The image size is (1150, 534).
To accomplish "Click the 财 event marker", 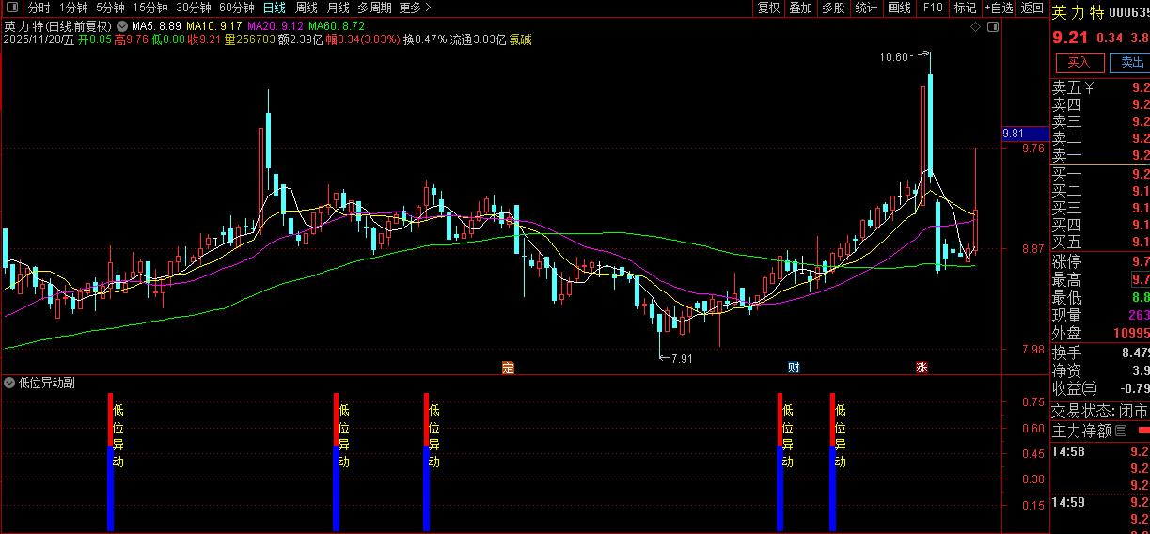I will tap(794, 368).
